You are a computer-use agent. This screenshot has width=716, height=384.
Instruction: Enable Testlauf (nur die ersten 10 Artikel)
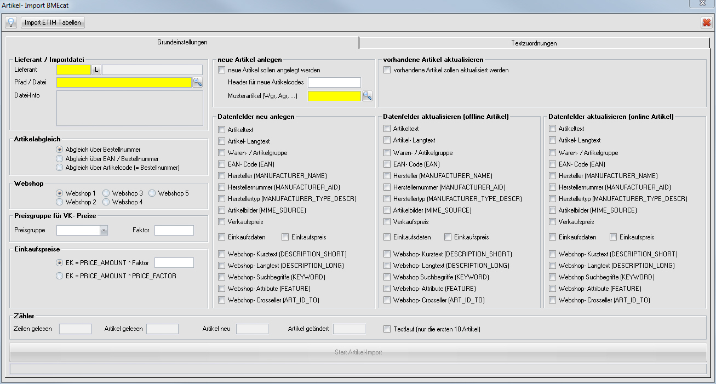pyautogui.click(x=387, y=329)
